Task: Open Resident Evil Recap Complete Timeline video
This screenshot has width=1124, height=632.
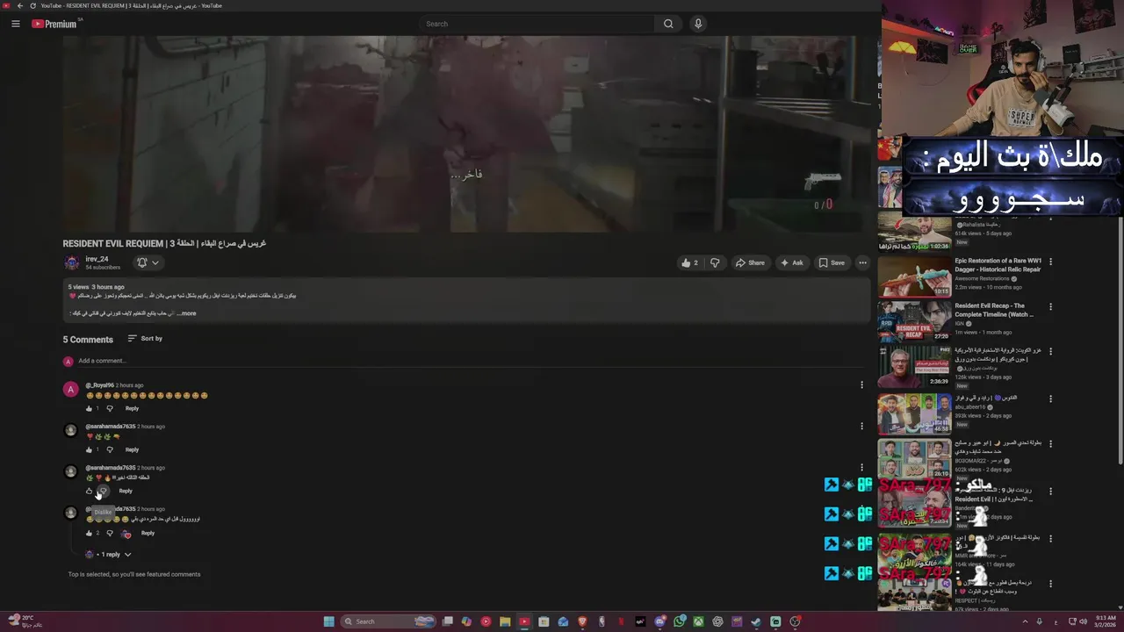Action: tap(914, 320)
